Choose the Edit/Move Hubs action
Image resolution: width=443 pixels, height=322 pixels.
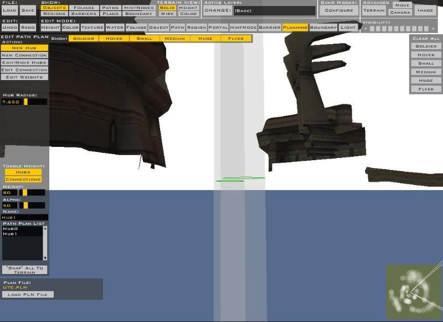point(24,62)
